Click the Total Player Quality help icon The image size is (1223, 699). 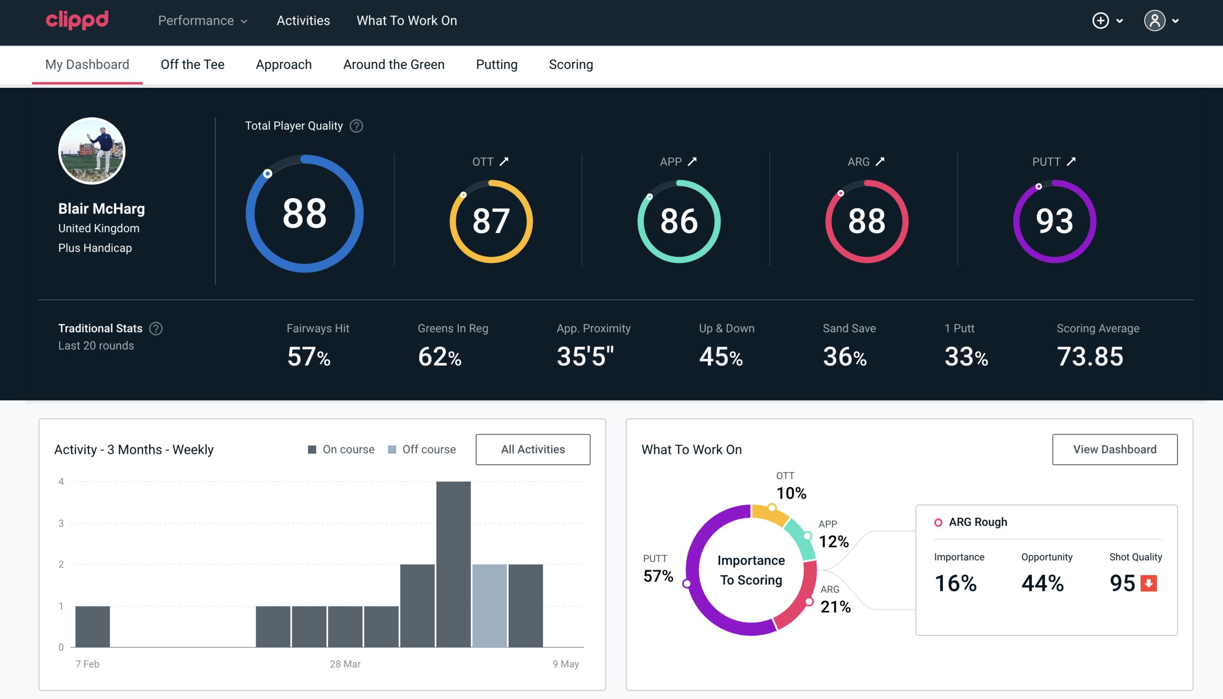pyautogui.click(x=356, y=126)
